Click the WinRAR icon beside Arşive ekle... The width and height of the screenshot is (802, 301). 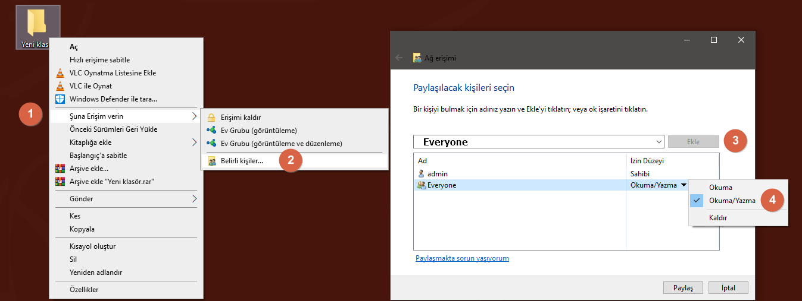pos(60,169)
